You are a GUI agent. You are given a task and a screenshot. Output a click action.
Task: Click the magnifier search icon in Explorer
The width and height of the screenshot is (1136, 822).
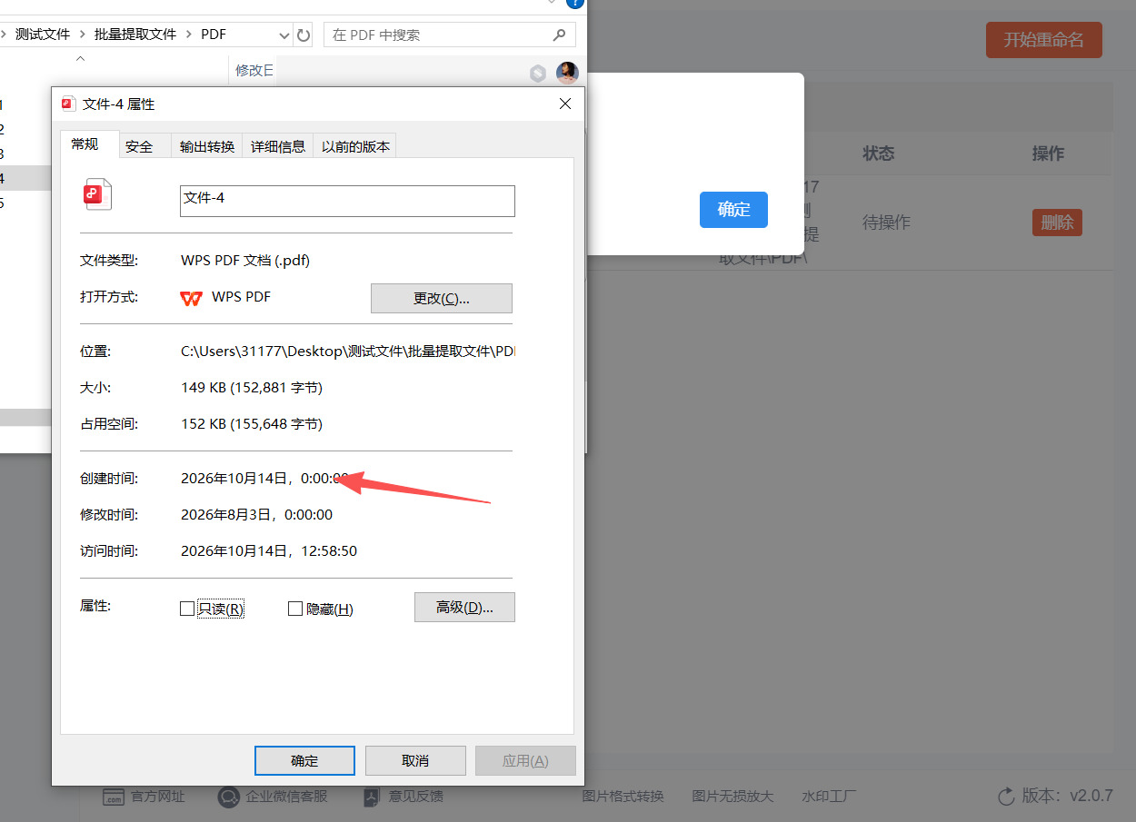[x=560, y=35]
